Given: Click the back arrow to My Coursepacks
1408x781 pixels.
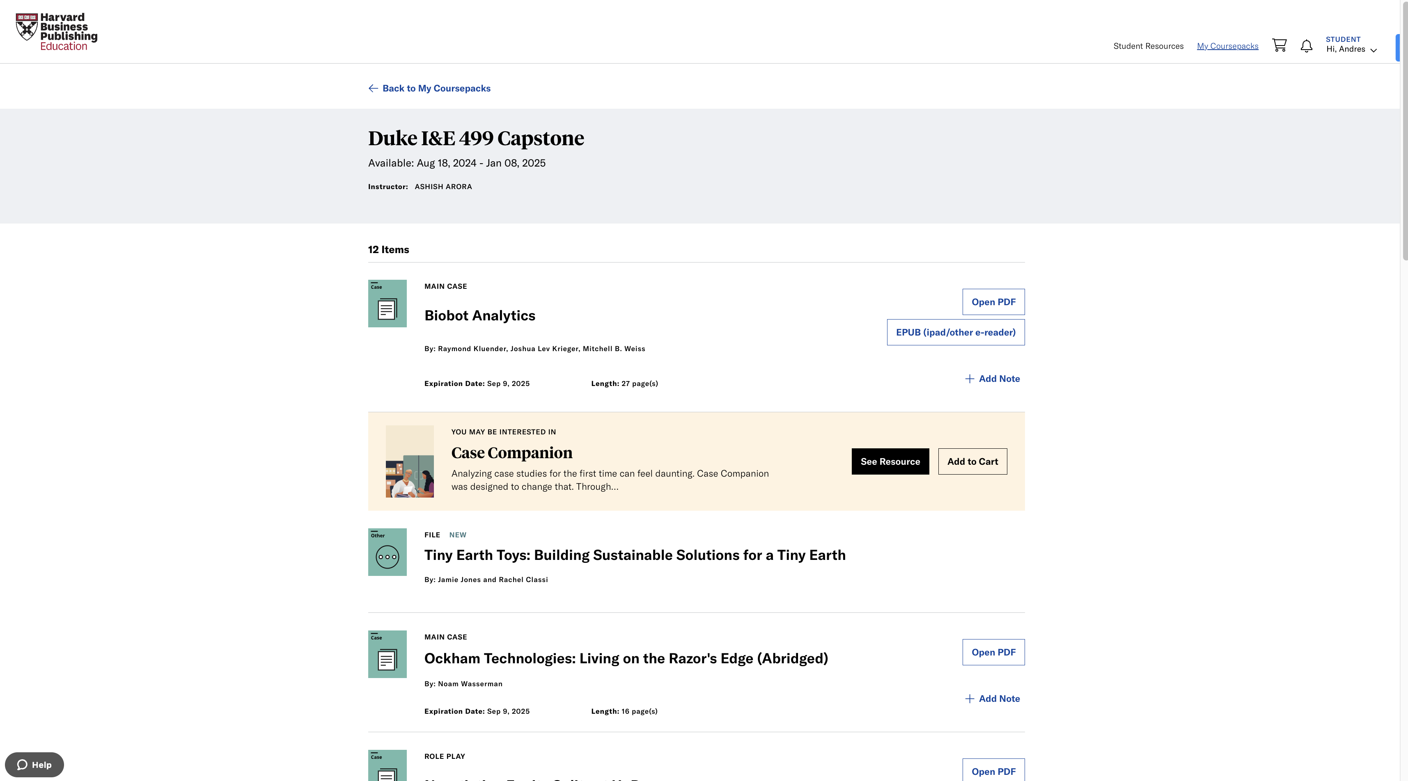Looking at the screenshot, I should [x=373, y=89].
